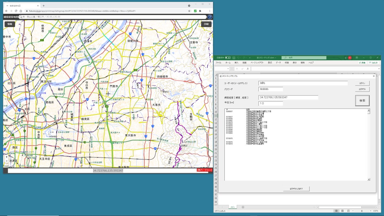Image resolution: width=384 pixels, height=216 pixels.
Task: Click the Insert Function fx icon
Action: [x=248, y=69]
